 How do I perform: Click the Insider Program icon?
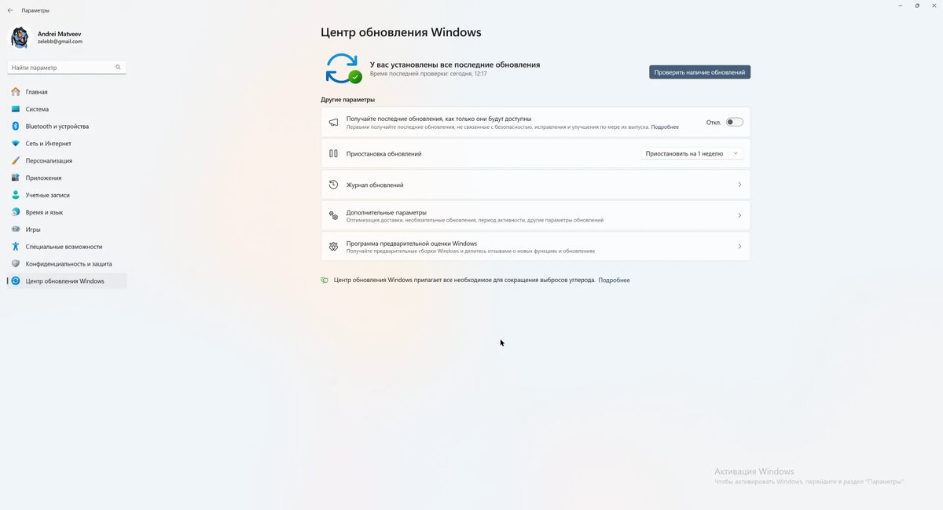pyautogui.click(x=333, y=247)
